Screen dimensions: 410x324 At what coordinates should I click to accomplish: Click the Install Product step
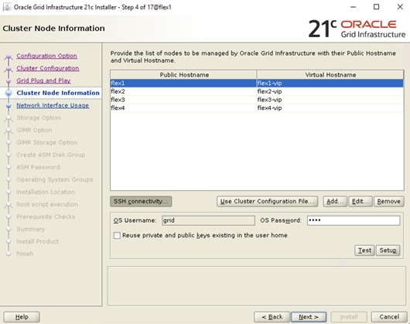click(x=37, y=241)
